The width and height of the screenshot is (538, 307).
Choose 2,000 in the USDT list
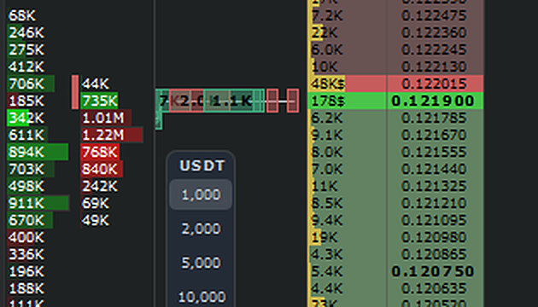pos(201,229)
